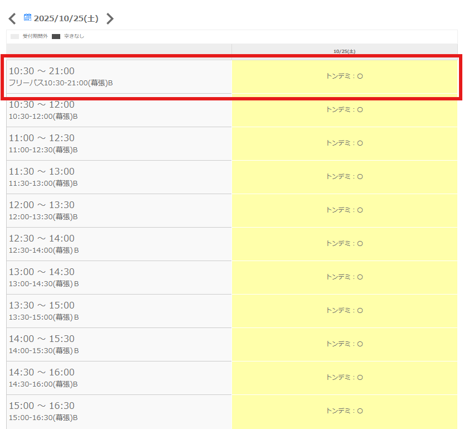The width and height of the screenshot is (464, 429).
Task: Choose the トンデミ availability for 13:00～14:30
Action: pyautogui.click(x=344, y=277)
